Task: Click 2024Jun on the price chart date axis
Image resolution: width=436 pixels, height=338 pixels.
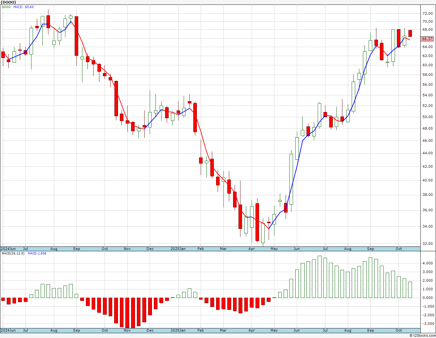Action: [x=8, y=249]
